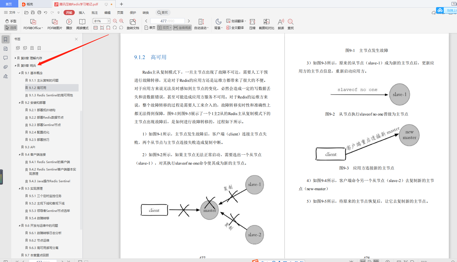Show the attachments sidebar panel
This screenshot has height=262, width=457.
point(6,67)
